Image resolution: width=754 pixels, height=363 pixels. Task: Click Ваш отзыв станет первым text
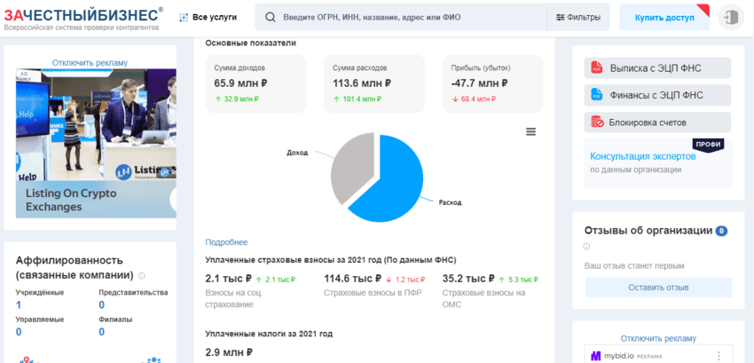click(x=633, y=265)
